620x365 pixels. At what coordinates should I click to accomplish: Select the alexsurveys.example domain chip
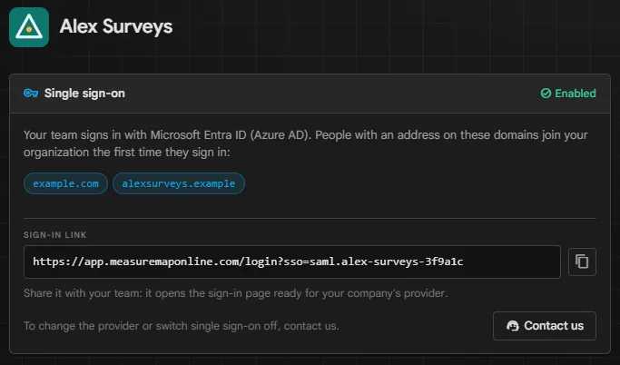(x=179, y=183)
